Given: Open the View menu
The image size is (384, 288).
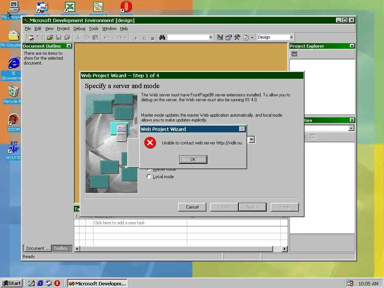Looking at the screenshot, I should coord(49,28).
